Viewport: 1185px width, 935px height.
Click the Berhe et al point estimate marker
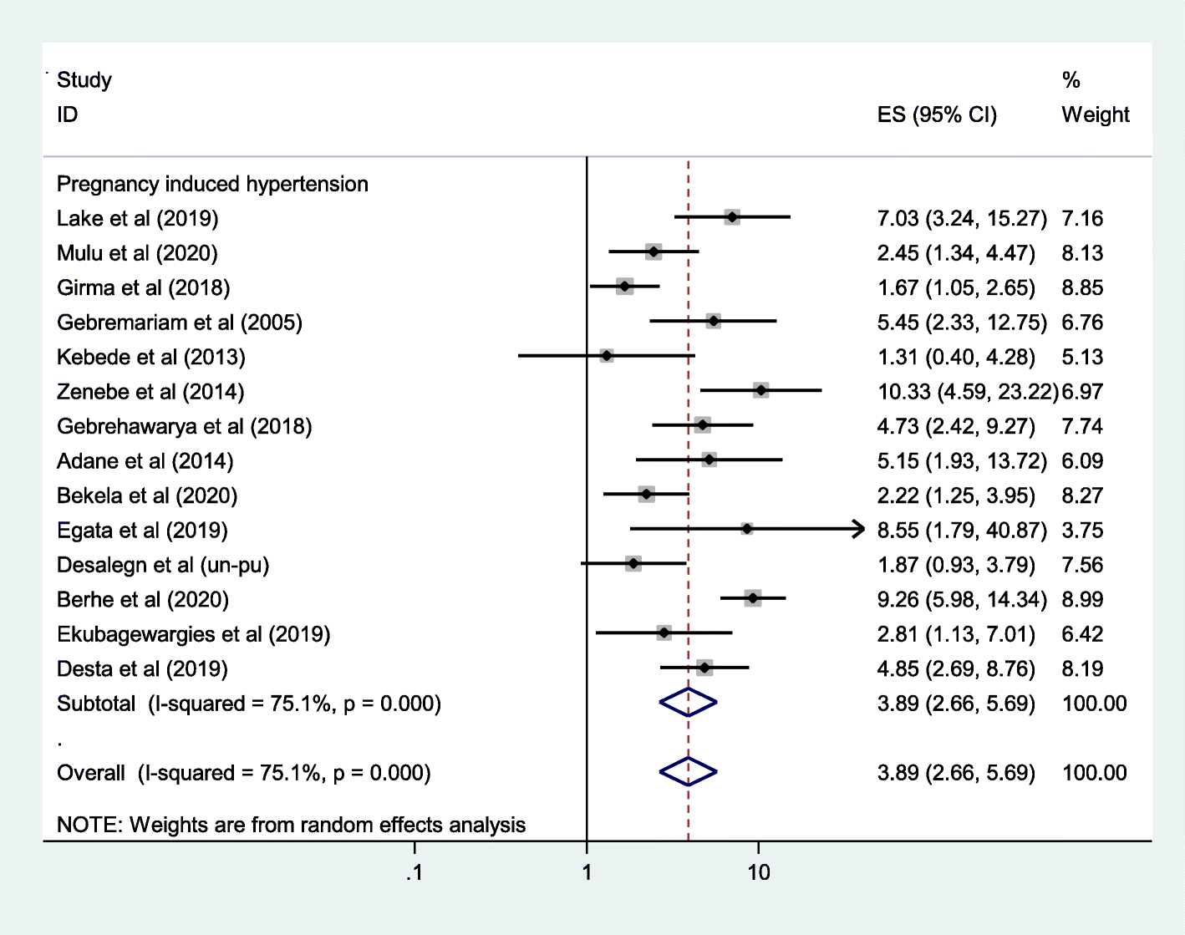753,598
